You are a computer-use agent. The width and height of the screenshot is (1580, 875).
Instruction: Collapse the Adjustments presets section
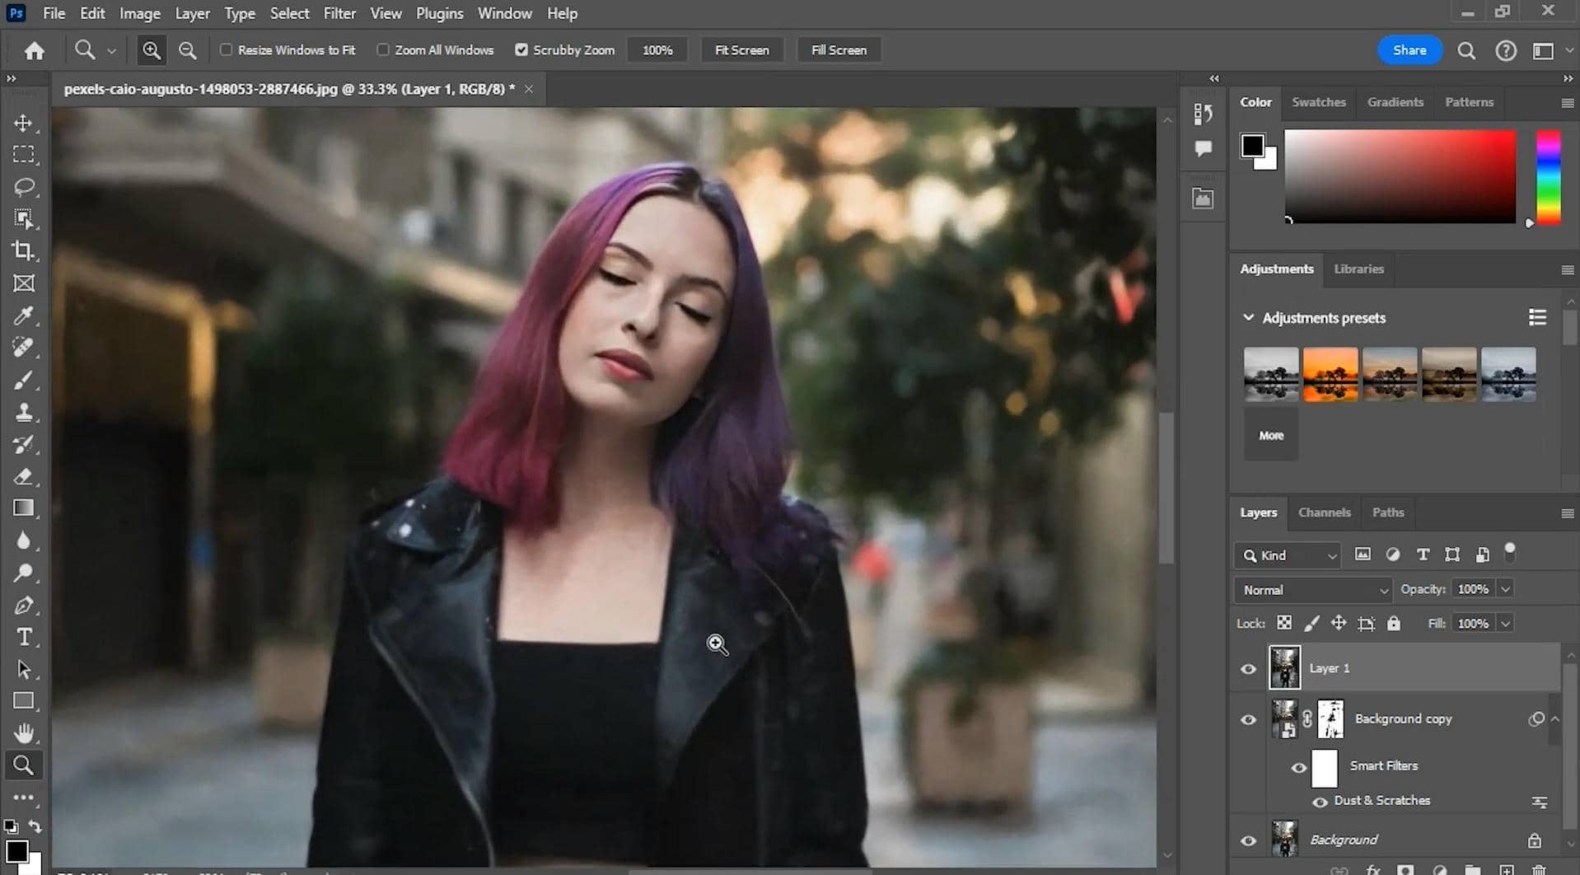point(1248,317)
